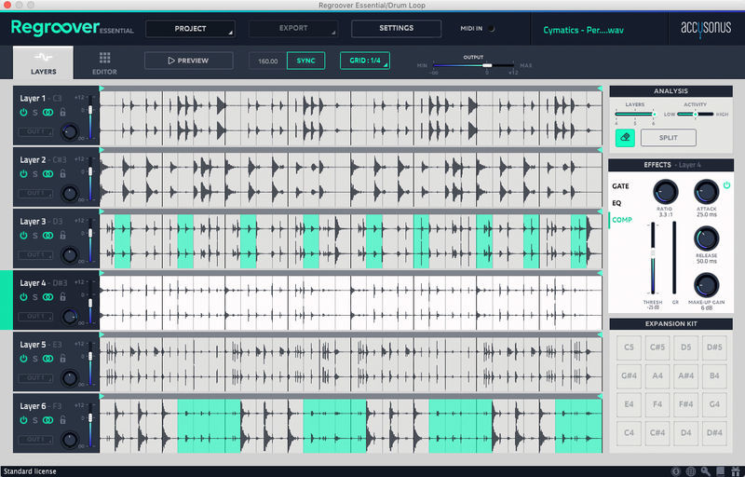Click stereo link icon on Layer 2
Screen dimensions: 745x477
(x=48, y=174)
